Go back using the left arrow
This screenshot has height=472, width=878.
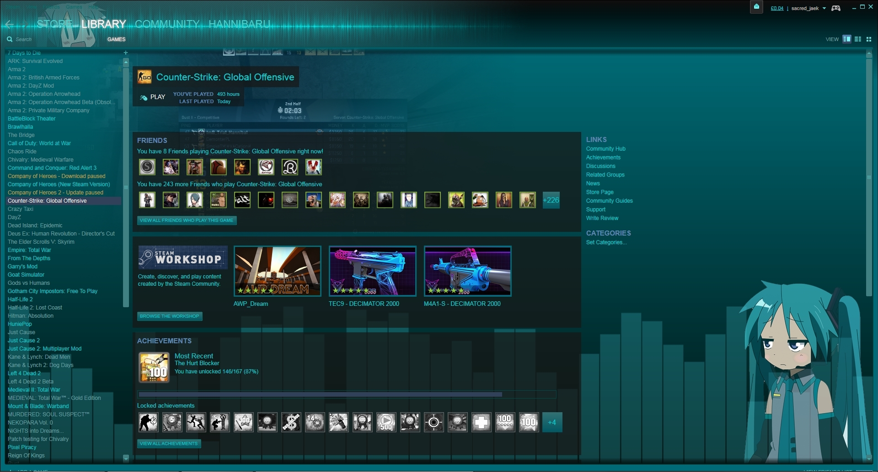click(10, 24)
